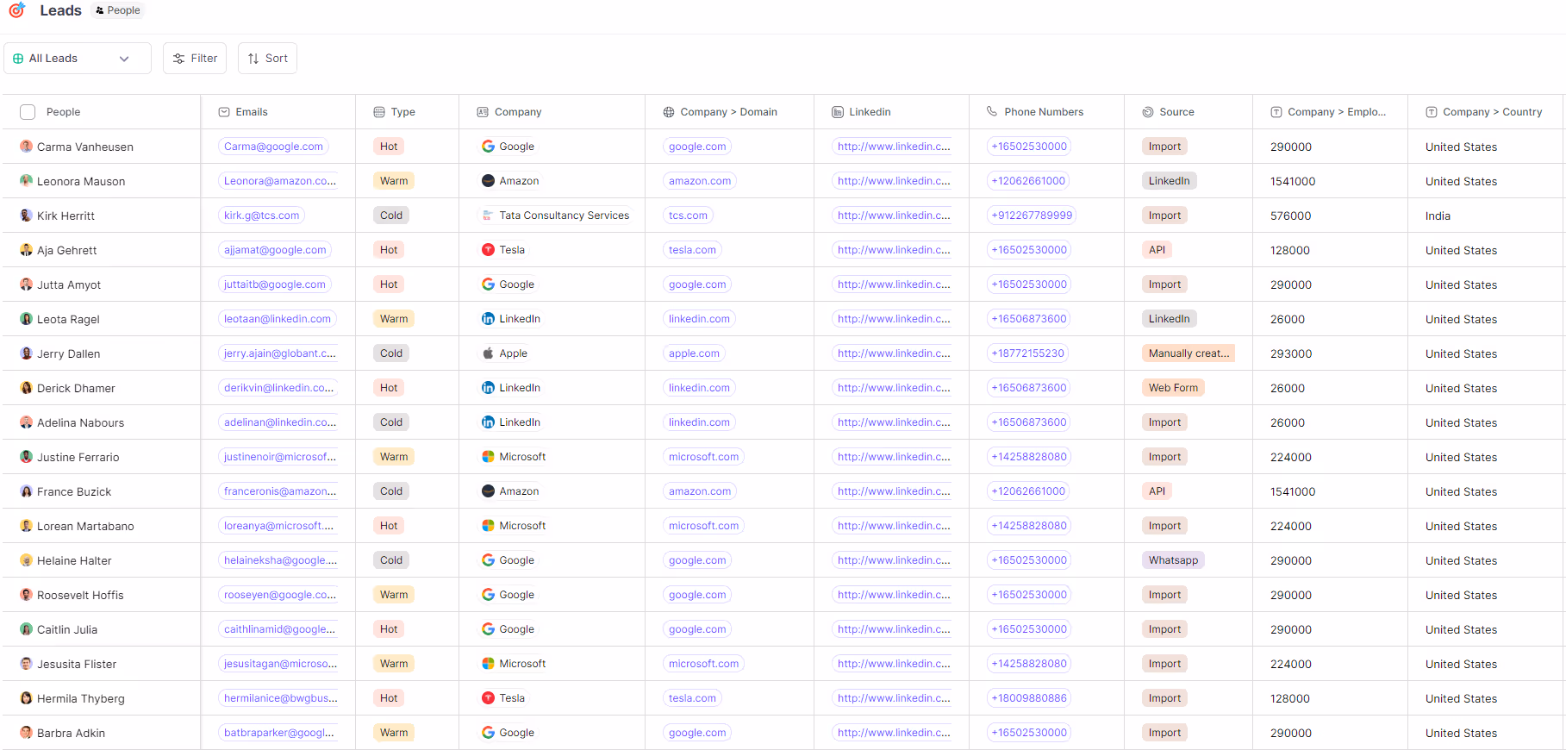The width and height of the screenshot is (1566, 750).
Task: Click the Warm tag in Leonora Mauson's row
Action: (x=394, y=181)
